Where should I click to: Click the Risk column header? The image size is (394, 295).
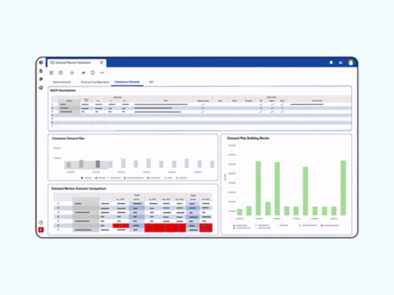point(220,101)
